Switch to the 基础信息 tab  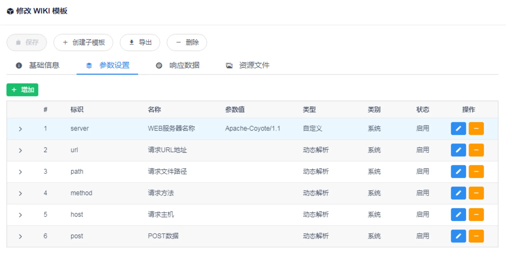point(37,65)
